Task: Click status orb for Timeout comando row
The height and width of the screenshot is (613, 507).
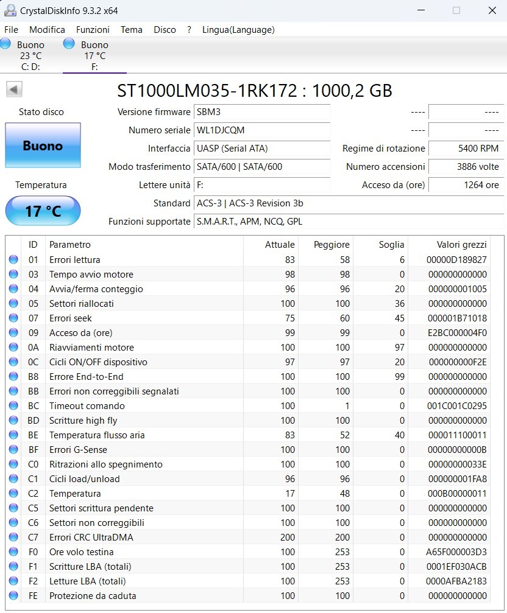Action: pyautogui.click(x=13, y=405)
